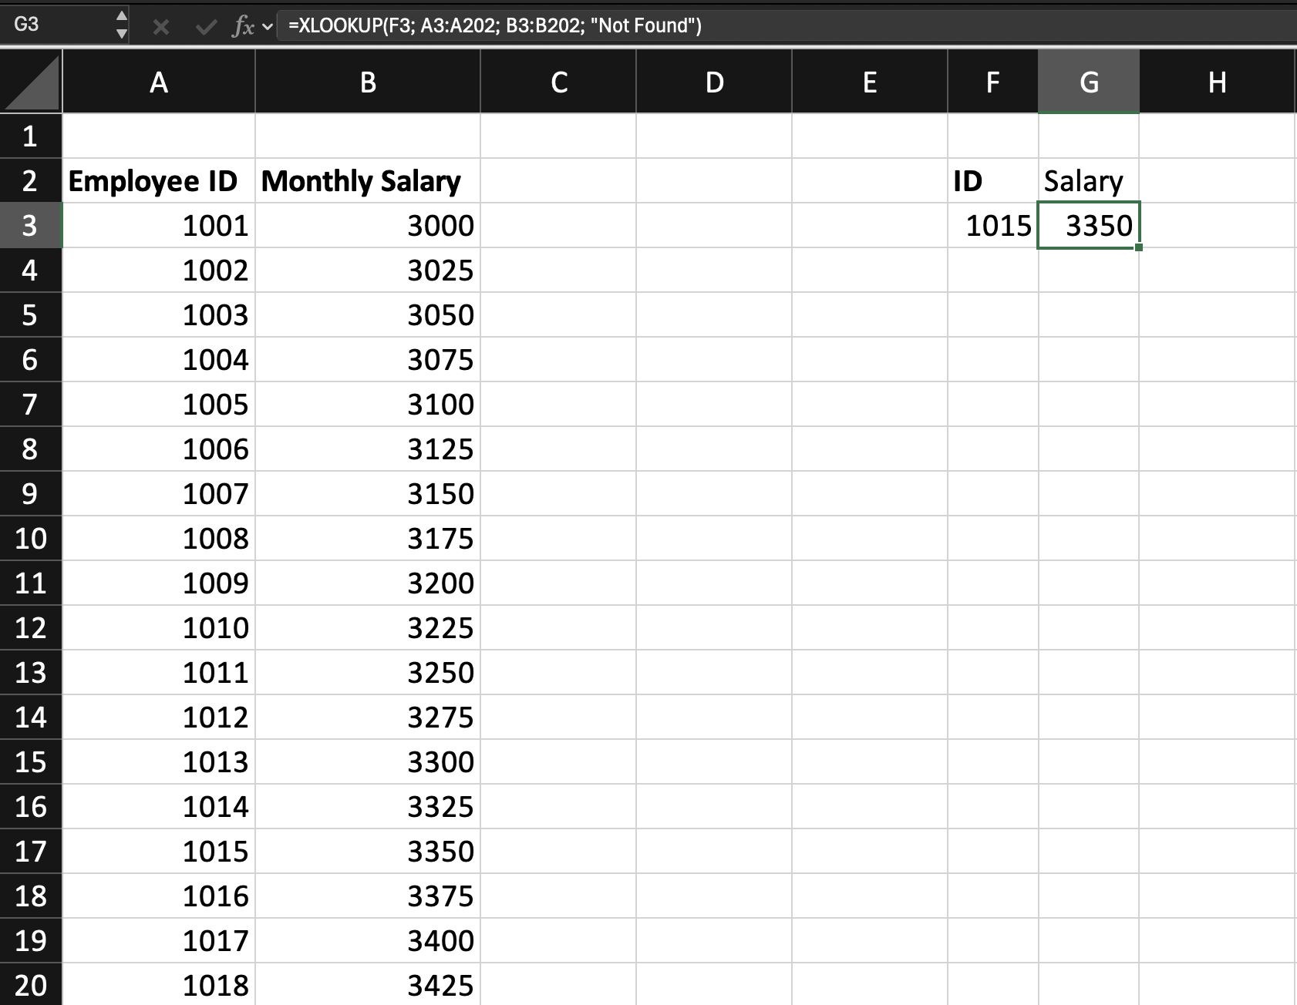The image size is (1297, 1005).
Task: Open the Insert Function fx button
Action: pyautogui.click(x=243, y=27)
